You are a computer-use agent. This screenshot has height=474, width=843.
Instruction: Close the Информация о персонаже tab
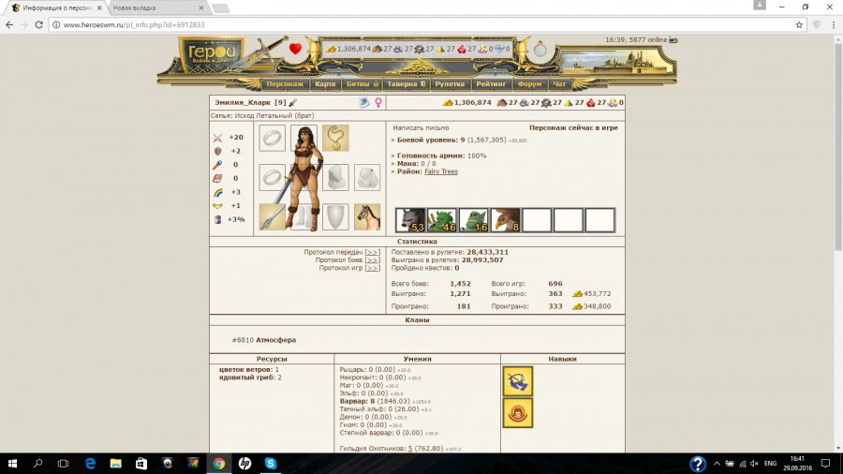[99, 8]
